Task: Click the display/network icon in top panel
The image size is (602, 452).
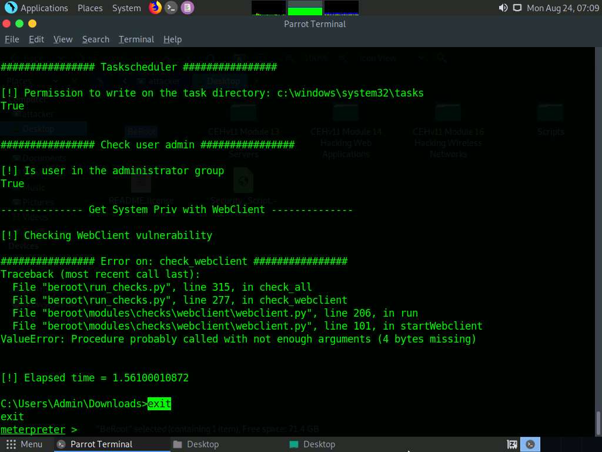Action: pyautogui.click(x=517, y=8)
